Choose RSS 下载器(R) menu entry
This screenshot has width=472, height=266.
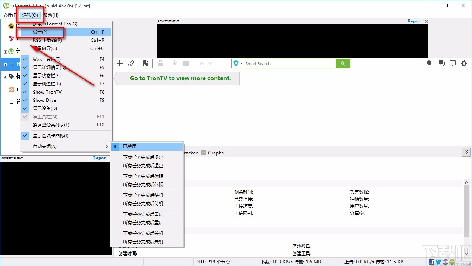click(x=66, y=40)
